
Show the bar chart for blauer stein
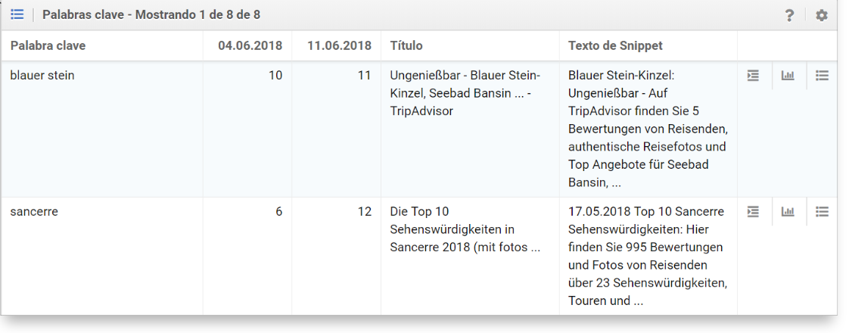point(788,76)
